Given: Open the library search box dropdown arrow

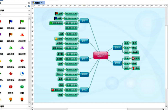Looking at the screenshot, I should click(26, 6).
